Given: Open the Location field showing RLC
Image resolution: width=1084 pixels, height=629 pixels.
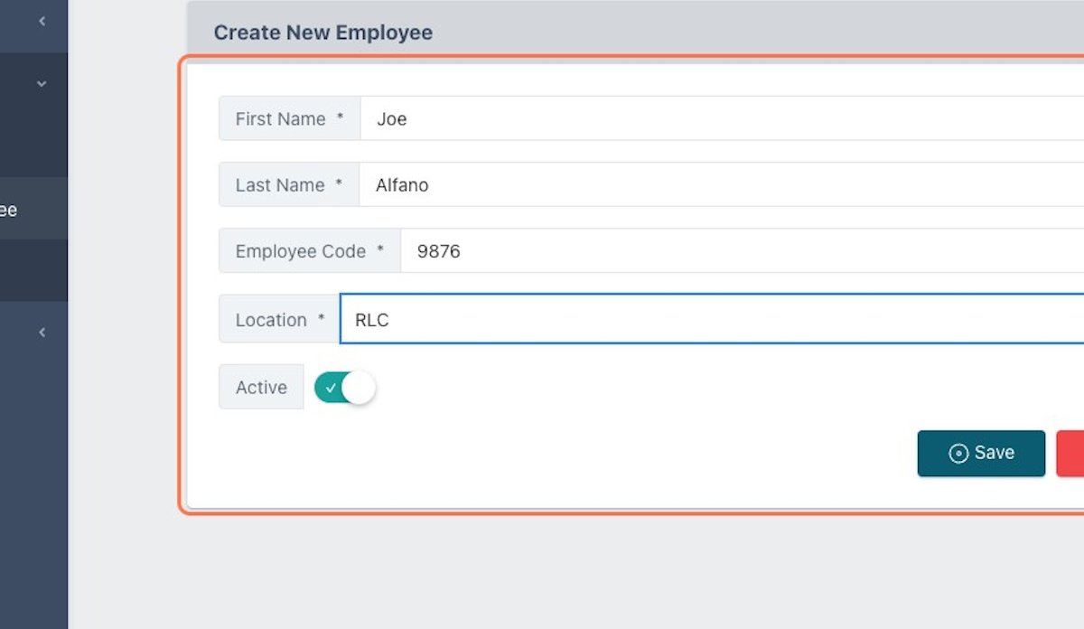Looking at the screenshot, I should point(712,319).
